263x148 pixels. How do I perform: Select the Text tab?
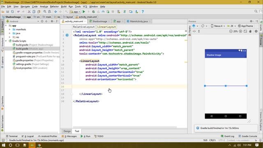pos(77,131)
